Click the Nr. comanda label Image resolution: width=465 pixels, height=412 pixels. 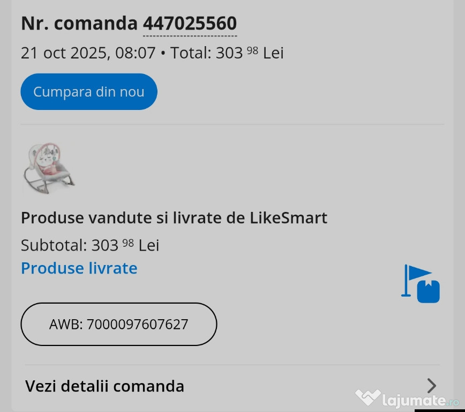79,24
